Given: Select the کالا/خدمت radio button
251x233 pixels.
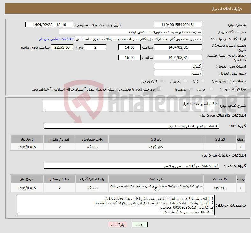Looking at the screenshot, I should tap(162, 81).
